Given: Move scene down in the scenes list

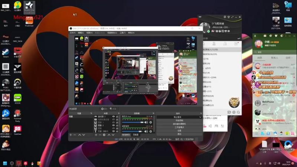Looking at the screenshot, I should point(84,135).
